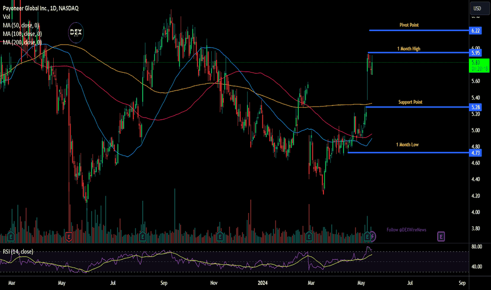This screenshot has height=290, width=491.
Task: Select the MA (200, close, 0) legend
Action: [22, 42]
